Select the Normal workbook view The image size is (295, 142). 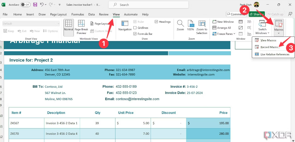coord(68,28)
